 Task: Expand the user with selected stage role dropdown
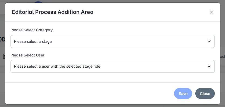112,66
